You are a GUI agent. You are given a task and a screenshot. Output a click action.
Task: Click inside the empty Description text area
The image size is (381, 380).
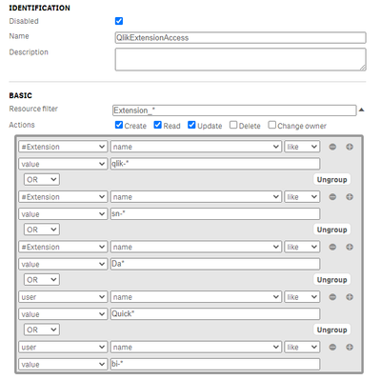(240, 59)
